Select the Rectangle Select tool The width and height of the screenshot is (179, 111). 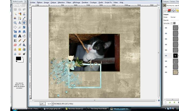click(x=15, y=9)
